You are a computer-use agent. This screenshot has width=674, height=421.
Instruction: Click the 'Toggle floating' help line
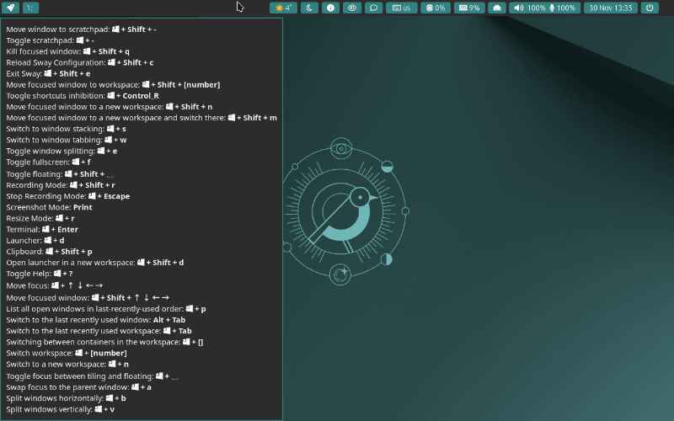point(60,174)
